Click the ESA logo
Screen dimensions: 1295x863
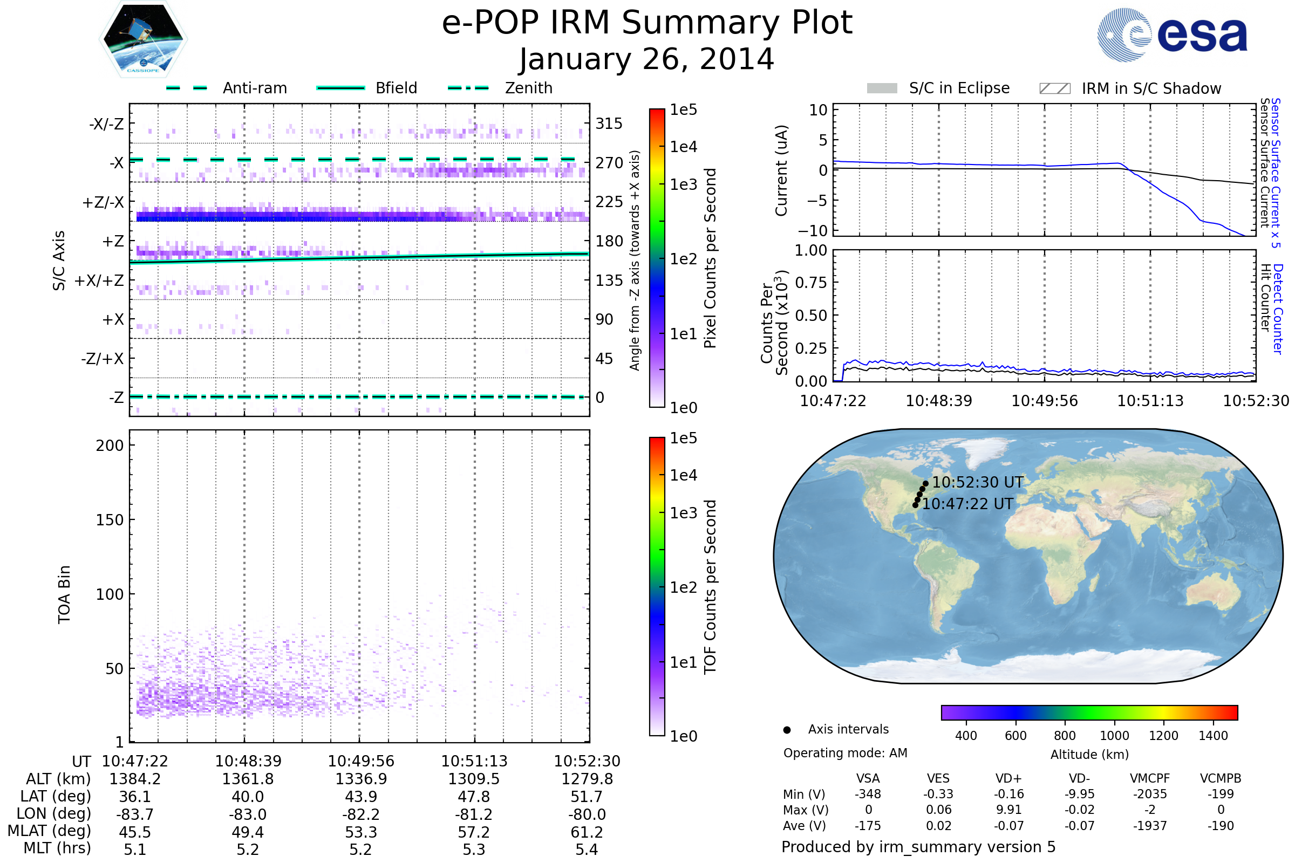(x=1171, y=35)
